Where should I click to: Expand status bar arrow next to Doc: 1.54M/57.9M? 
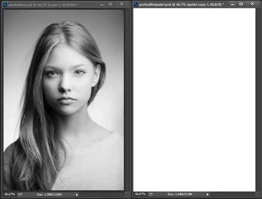pyautogui.click(x=207, y=194)
